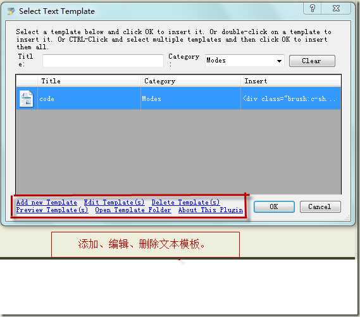Open the About This Plugin link
Viewport: 360px width, 317px height.
(x=211, y=210)
